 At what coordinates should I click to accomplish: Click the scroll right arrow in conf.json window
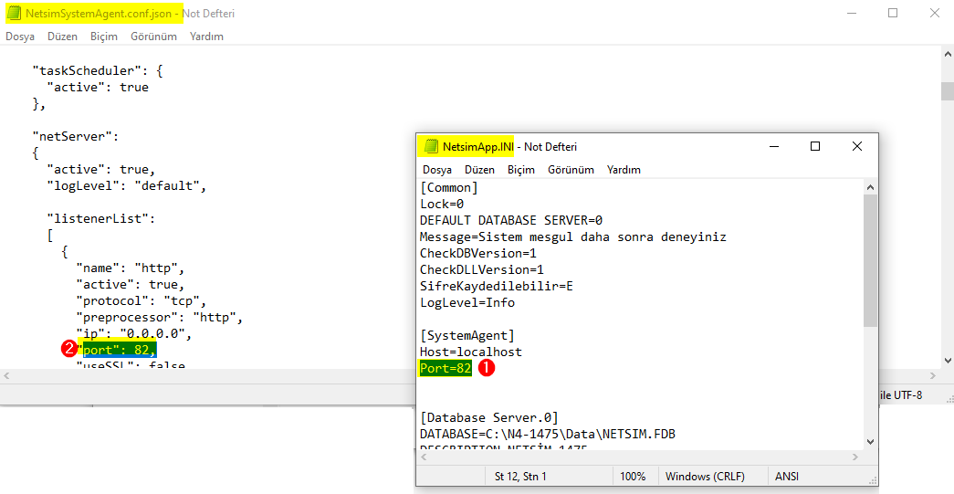[x=933, y=376]
